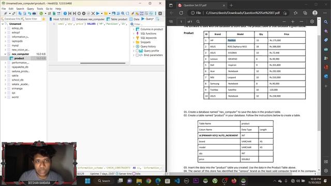This screenshot has width=331, height=186.
Task: Expand Columns in product helper node
Action: [133, 29]
